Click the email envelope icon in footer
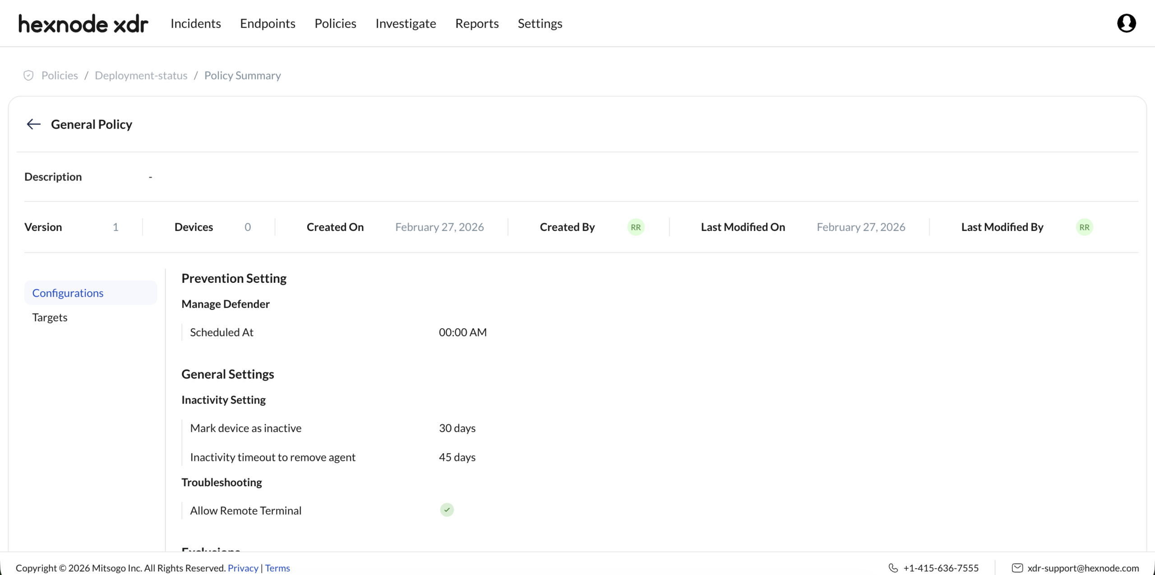The image size is (1155, 575). [x=1017, y=568]
